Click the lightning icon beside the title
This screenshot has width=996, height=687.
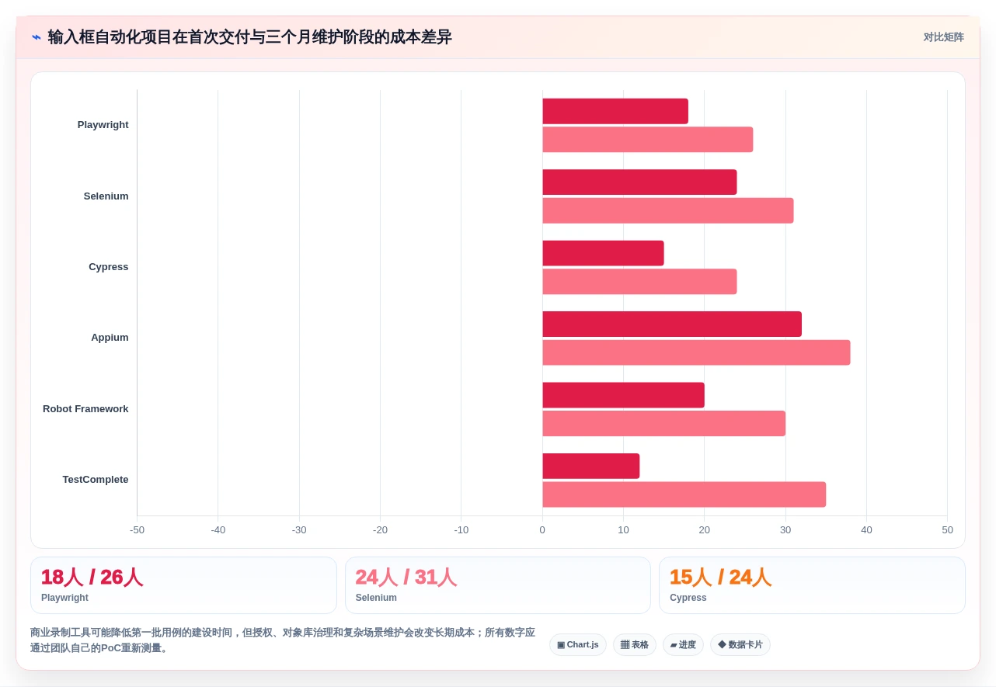click(x=36, y=37)
